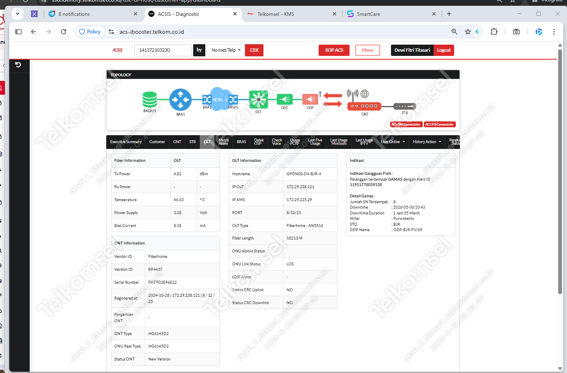The width and height of the screenshot is (567, 373).
Task: Click the customer number input field
Action: pos(163,50)
